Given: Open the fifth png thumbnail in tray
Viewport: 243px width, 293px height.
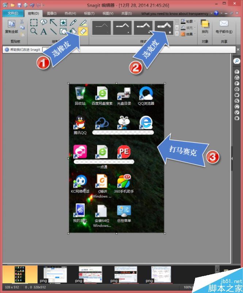Looking at the screenshot, I should coord(161,274).
